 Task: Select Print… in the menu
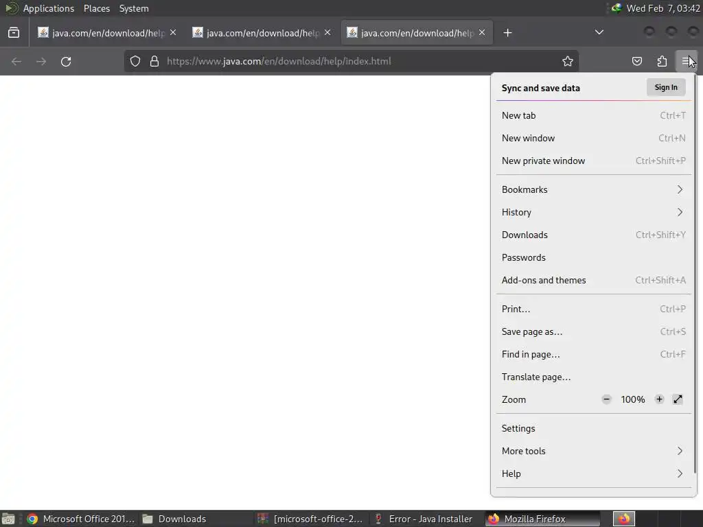pos(594,309)
